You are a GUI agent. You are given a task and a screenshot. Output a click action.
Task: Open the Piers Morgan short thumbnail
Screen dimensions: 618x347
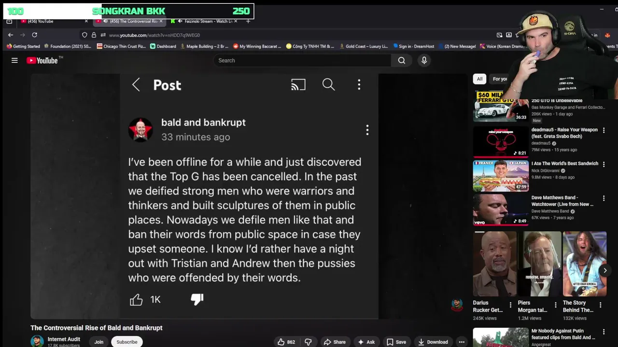pos(539,264)
